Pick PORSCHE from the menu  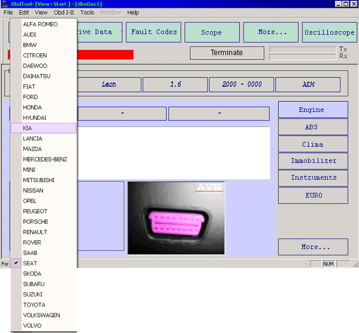(x=44, y=222)
